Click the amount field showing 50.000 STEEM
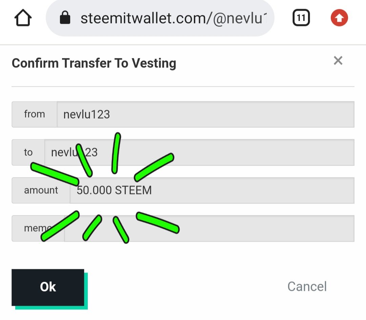Viewport: 366px width, 320px height. (x=212, y=190)
